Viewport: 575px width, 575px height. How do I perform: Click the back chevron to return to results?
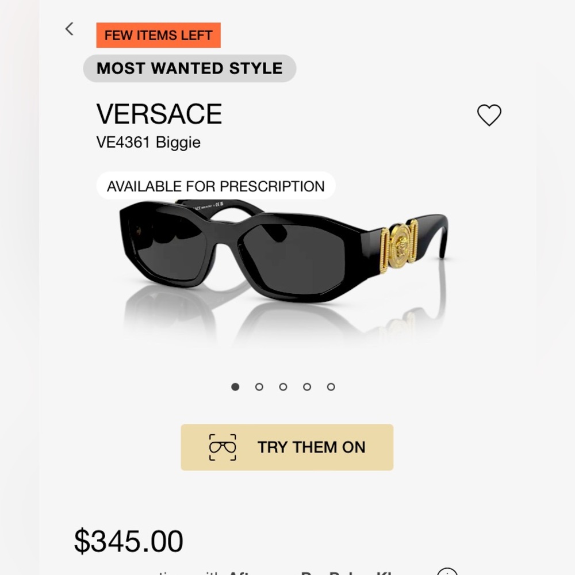[70, 29]
